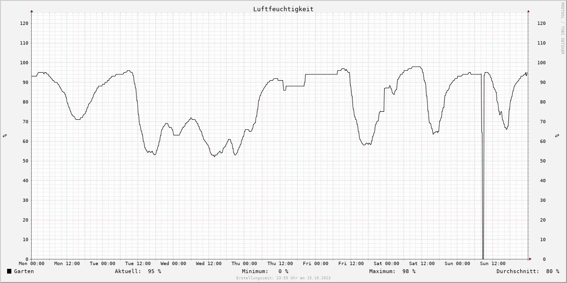The width and height of the screenshot is (567, 283).
Task: Select the "Wed 12:00" time axis label
Action: (209, 264)
